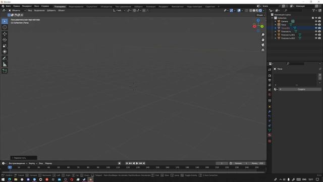Collapse the Collection in outliner
Screen dimensions: 323x182
point(272,18)
